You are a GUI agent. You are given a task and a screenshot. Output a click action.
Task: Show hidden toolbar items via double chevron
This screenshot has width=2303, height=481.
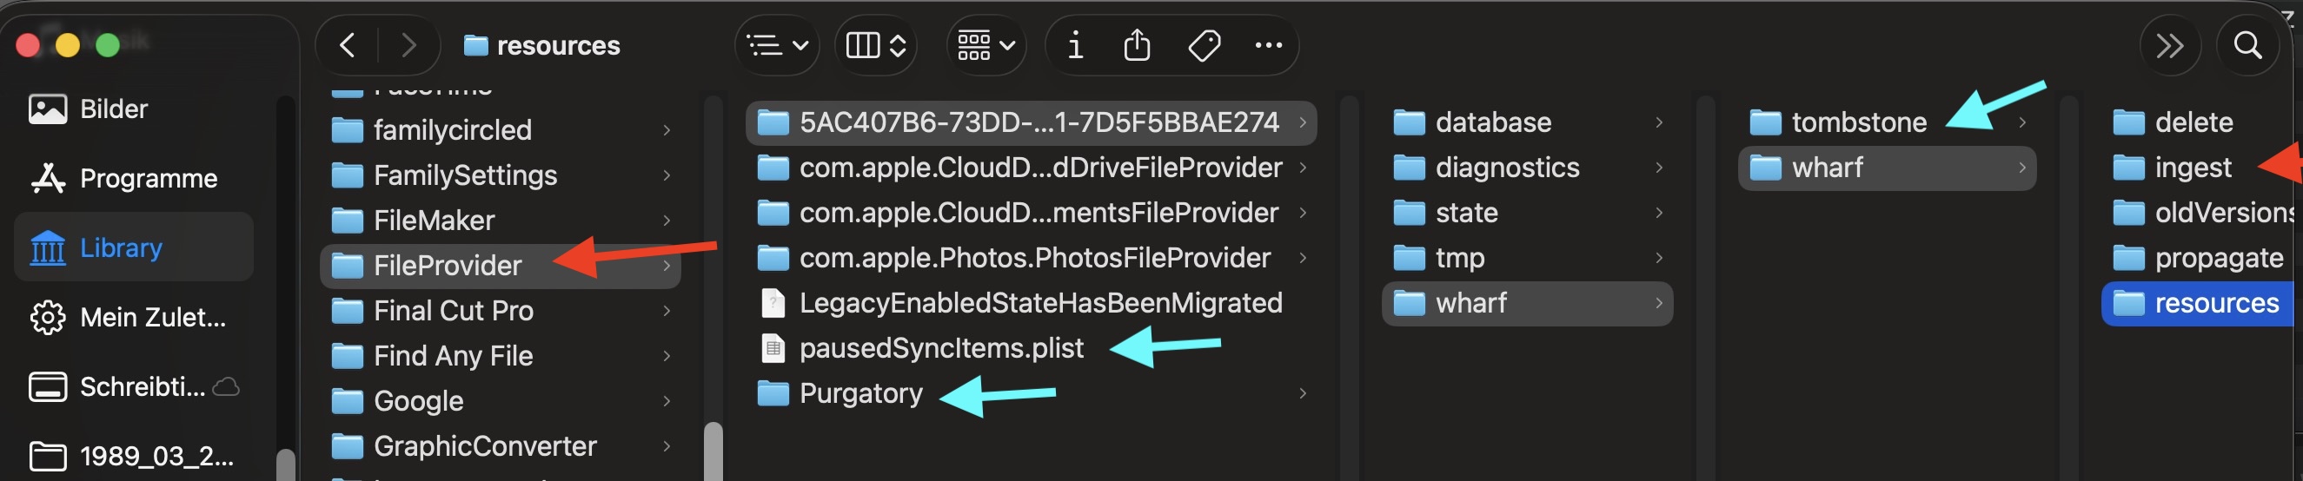2170,44
